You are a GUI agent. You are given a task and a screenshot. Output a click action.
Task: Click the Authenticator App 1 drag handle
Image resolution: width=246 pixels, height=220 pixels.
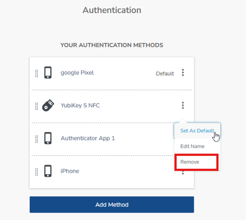coord(37,139)
